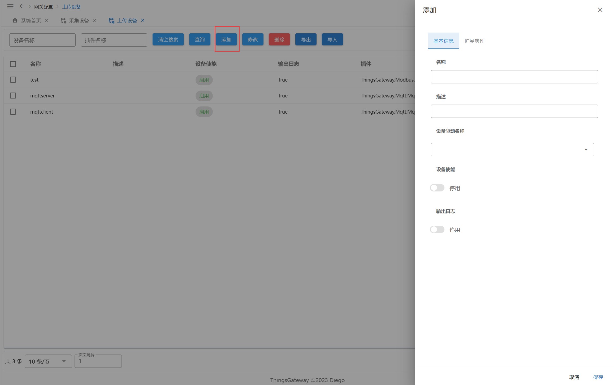Close the 系统首页 tab
This screenshot has width=614, height=385.
point(46,20)
